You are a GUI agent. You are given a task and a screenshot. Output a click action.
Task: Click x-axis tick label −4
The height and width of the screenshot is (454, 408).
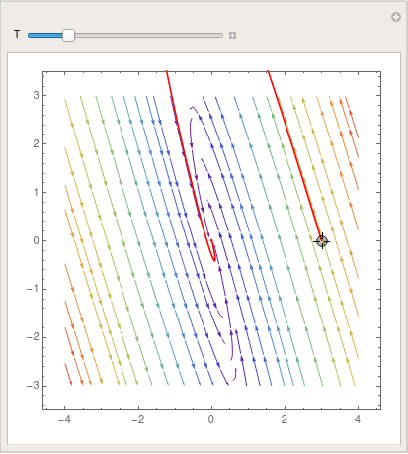pos(64,419)
